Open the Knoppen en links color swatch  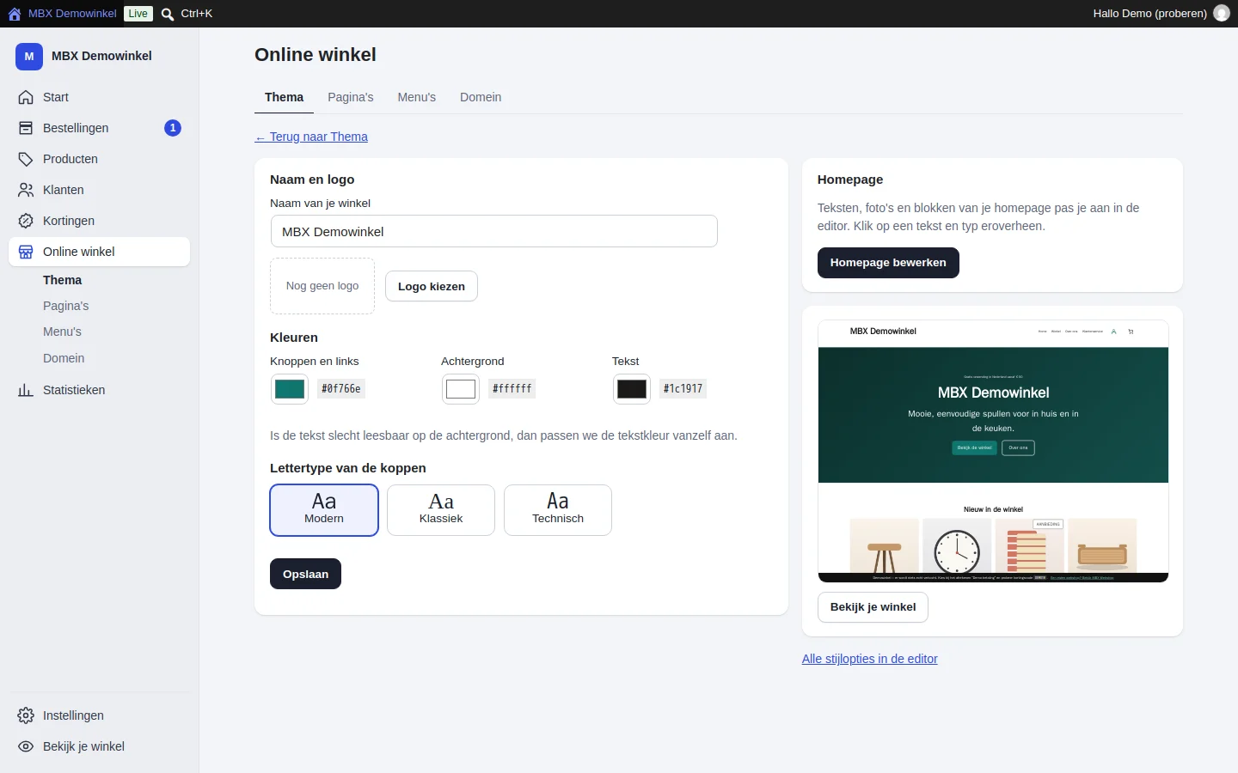coord(290,389)
